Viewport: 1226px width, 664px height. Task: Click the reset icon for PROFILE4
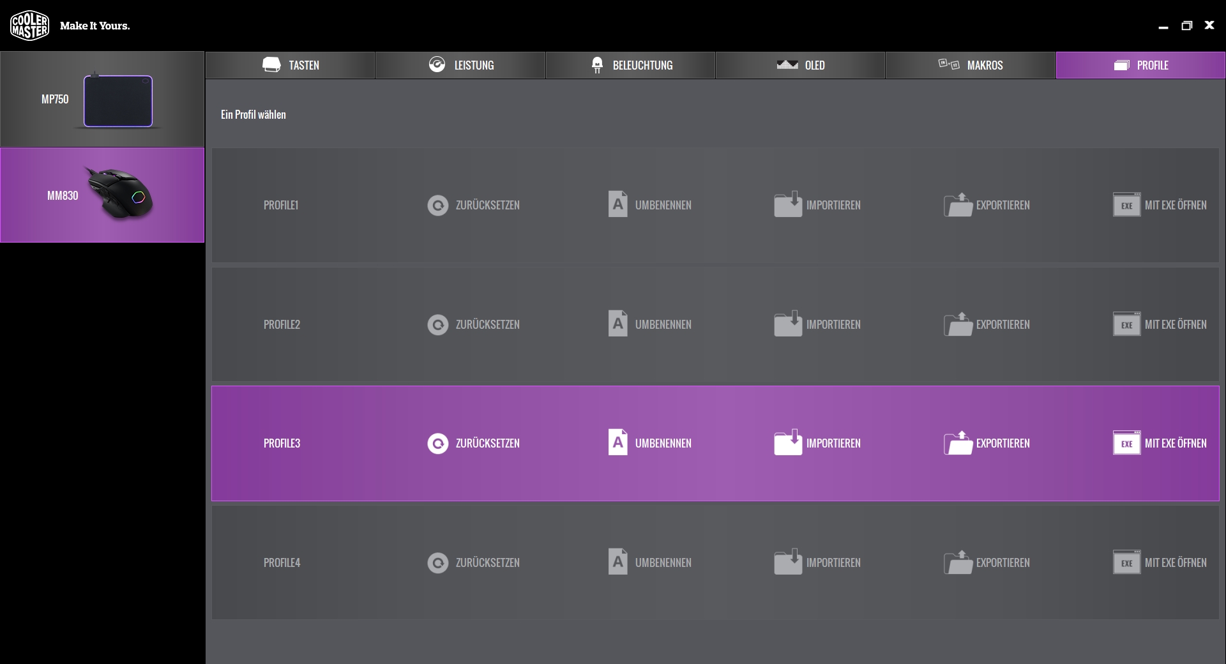[437, 562]
